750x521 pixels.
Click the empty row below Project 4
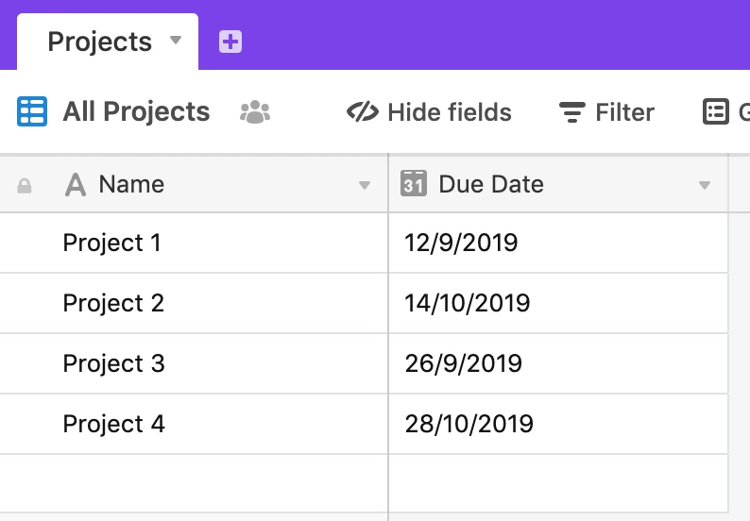pyautogui.click(x=364, y=483)
